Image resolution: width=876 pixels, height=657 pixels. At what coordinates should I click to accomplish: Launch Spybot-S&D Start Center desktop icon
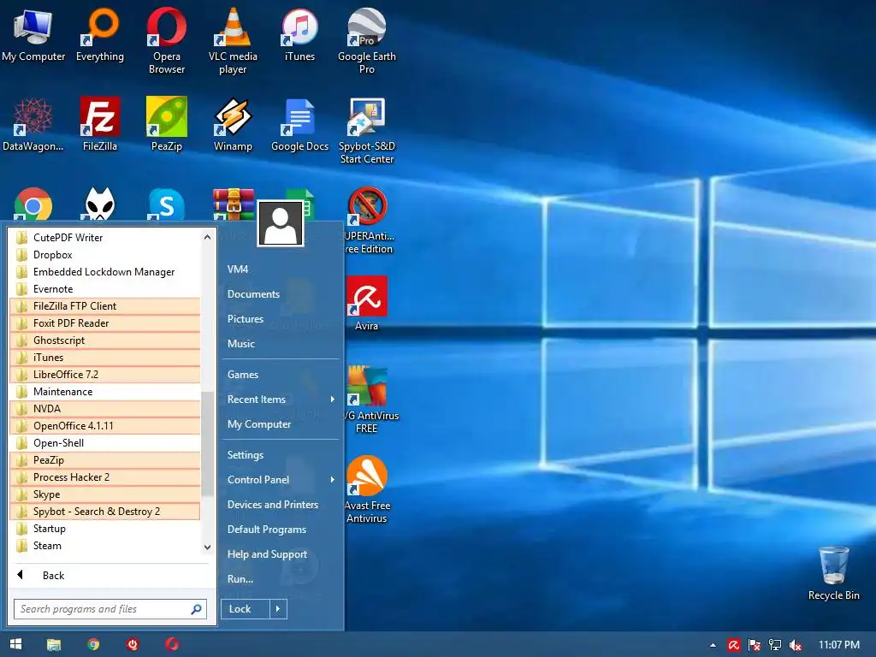pos(366,130)
